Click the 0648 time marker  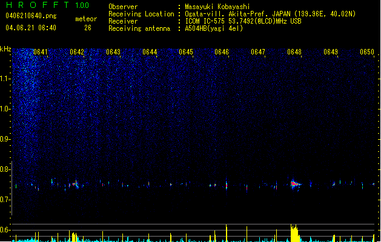tap(294, 52)
